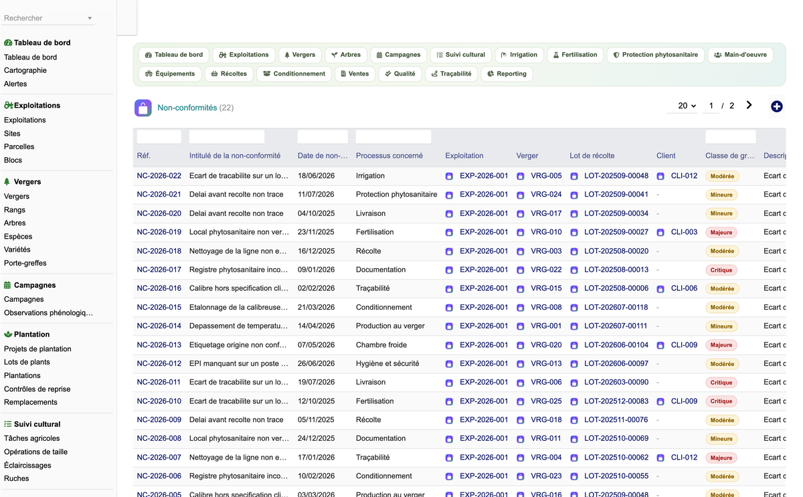Click the purple Non-conformités bag icon
Image resolution: width=803 pixels, height=497 pixels.
click(143, 108)
